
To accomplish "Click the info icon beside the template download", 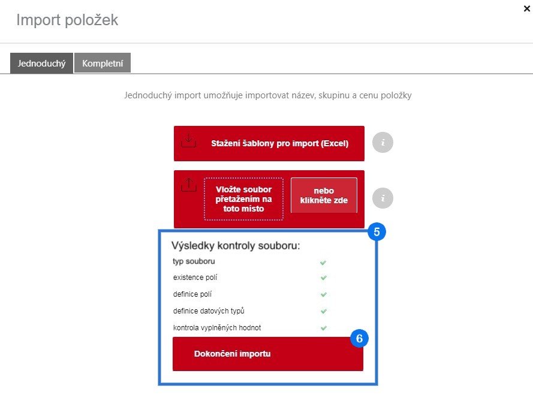I will (x=383, y=143).
